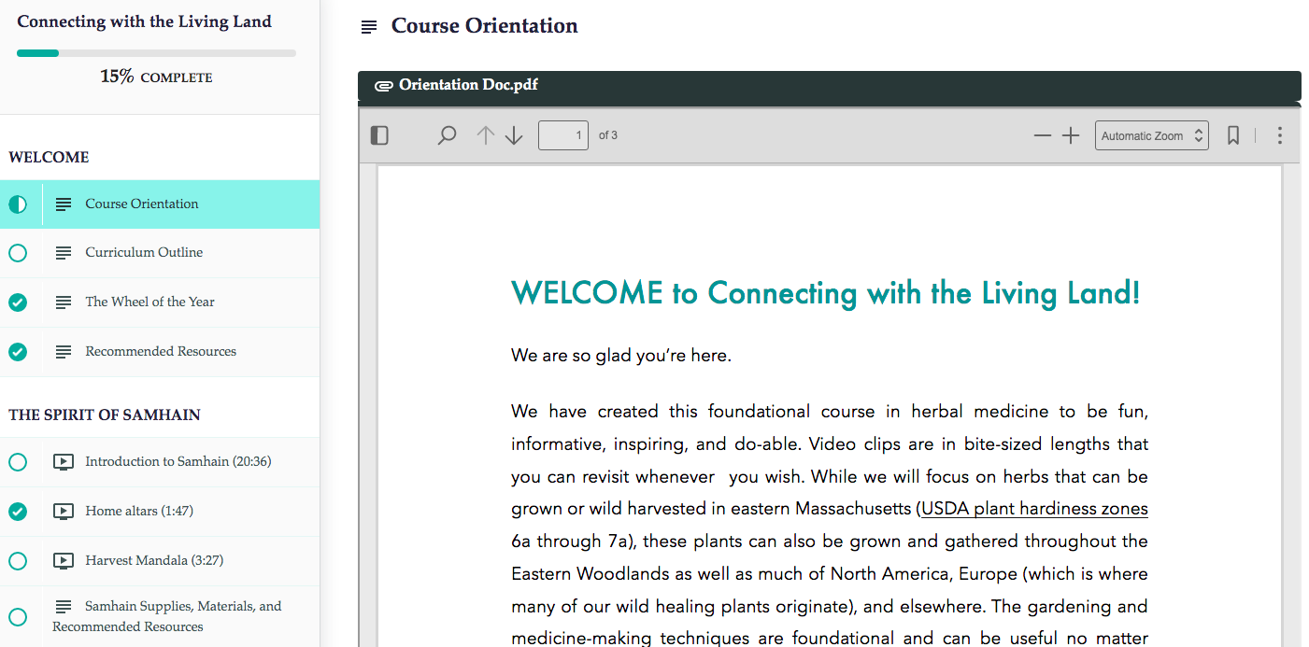
Task: Click the PDF page number field
Action: pos(563,135)
